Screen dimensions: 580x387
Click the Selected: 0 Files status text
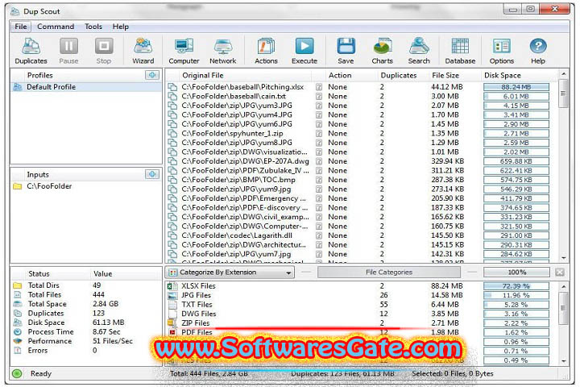[x=453, y=373]
